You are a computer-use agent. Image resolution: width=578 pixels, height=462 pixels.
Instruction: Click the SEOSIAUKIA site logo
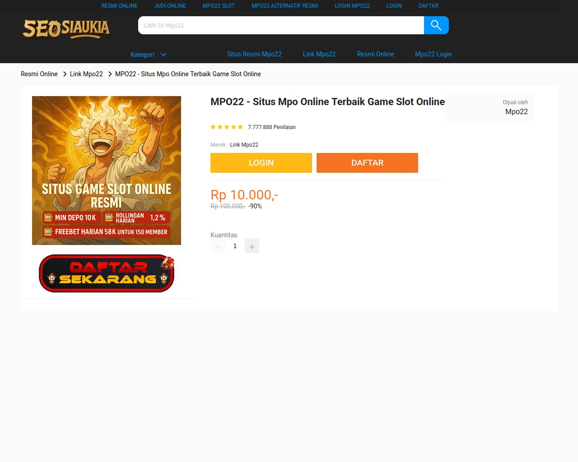(x=66, y=28)
